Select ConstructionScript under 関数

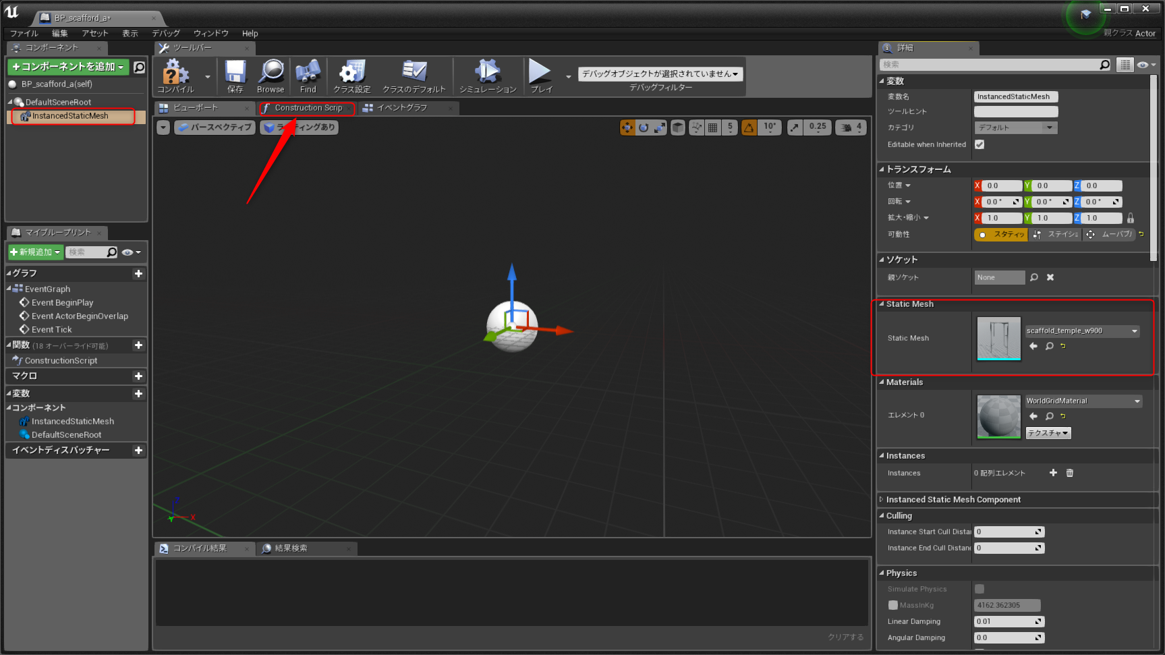pos(61,361)
